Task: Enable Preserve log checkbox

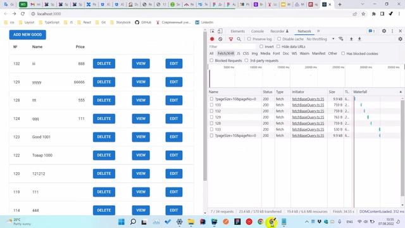Action: pos(249,39)
